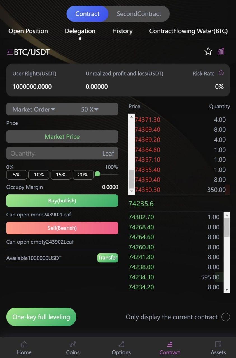
Task: Select the 5% position size option
Action: 17,175
